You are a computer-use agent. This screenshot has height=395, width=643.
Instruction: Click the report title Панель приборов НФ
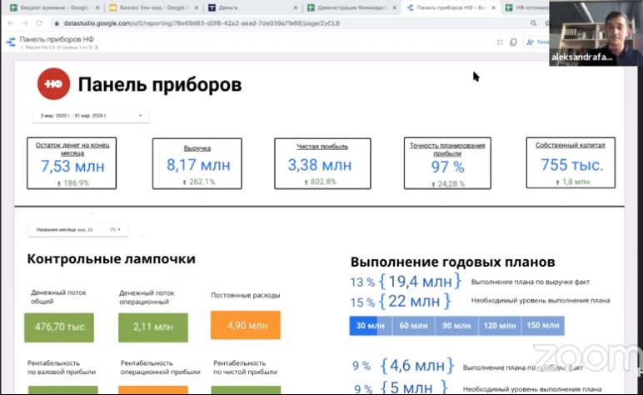pos(57,39)
